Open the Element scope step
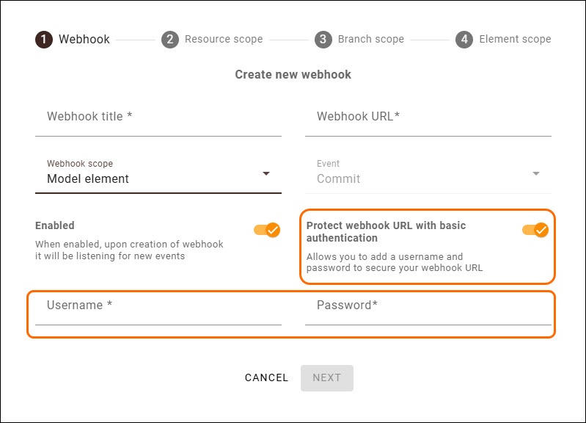The image size is (586, 423). [515, 39]
